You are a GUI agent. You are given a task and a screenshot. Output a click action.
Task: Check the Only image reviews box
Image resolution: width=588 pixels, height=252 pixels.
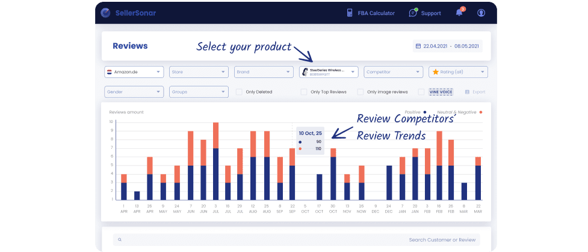pos(361,92)
